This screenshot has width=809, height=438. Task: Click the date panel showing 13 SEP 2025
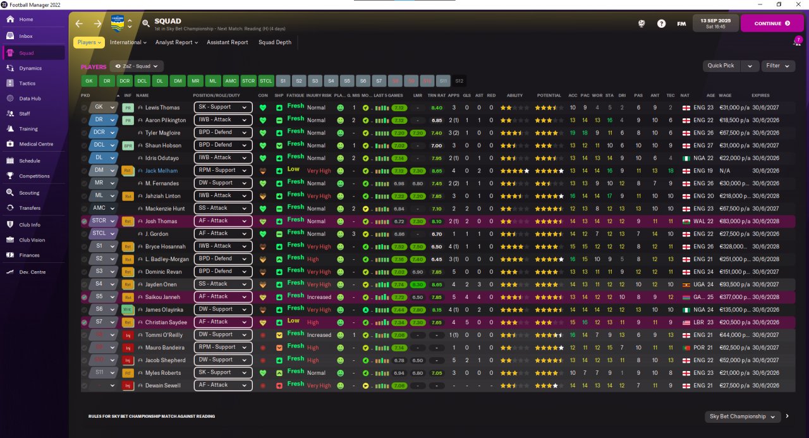coord(715,23)
